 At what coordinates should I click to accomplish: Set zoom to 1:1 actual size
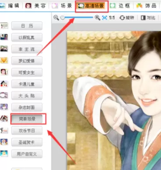point(112,18)
